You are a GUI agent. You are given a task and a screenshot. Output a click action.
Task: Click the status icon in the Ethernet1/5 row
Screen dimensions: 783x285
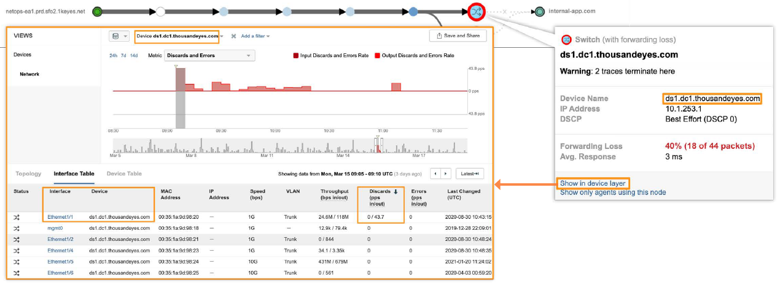pyautogui.click(x=17, y=262)
